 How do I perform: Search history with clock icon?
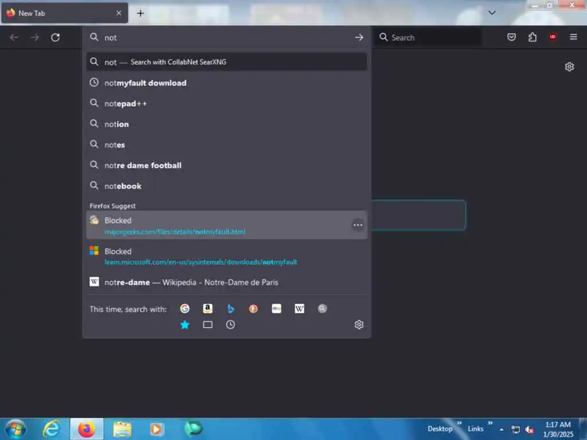[230, 325]
